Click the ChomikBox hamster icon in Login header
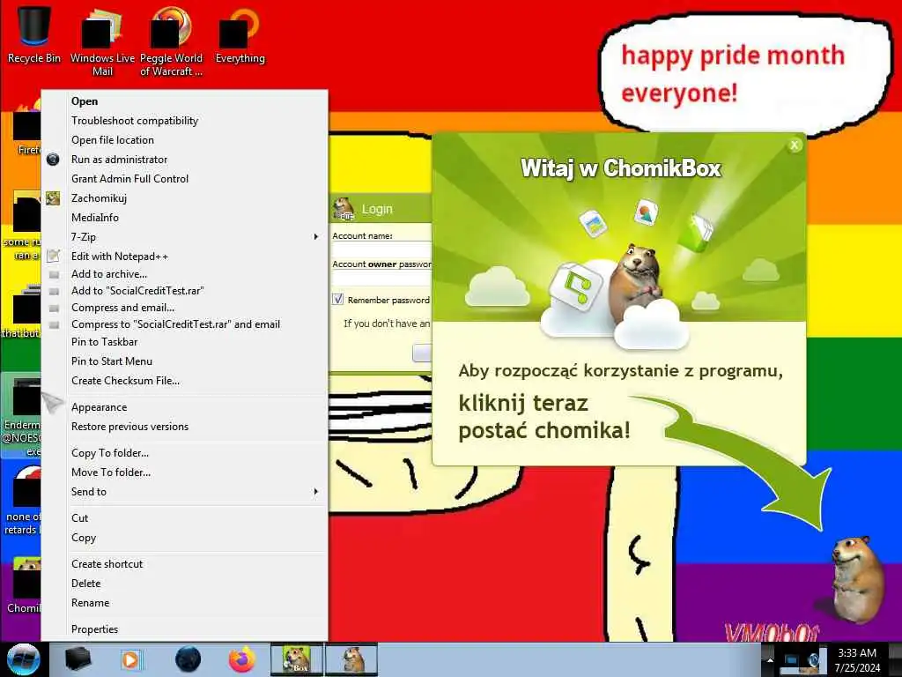The image size is (902, 677). click(344, 209)
